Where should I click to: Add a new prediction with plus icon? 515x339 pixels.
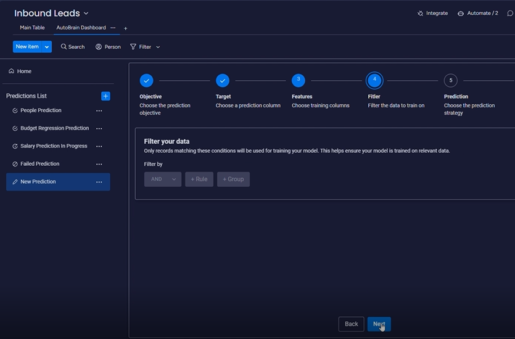(x=105, y=96)
